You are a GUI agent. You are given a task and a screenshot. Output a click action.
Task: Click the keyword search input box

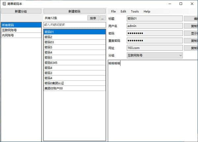click(x=74, y=25)
